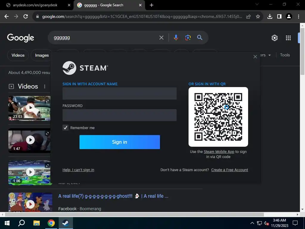The image size is (305, 229).
Task: Go to Google home via logo
Action: 21,38
